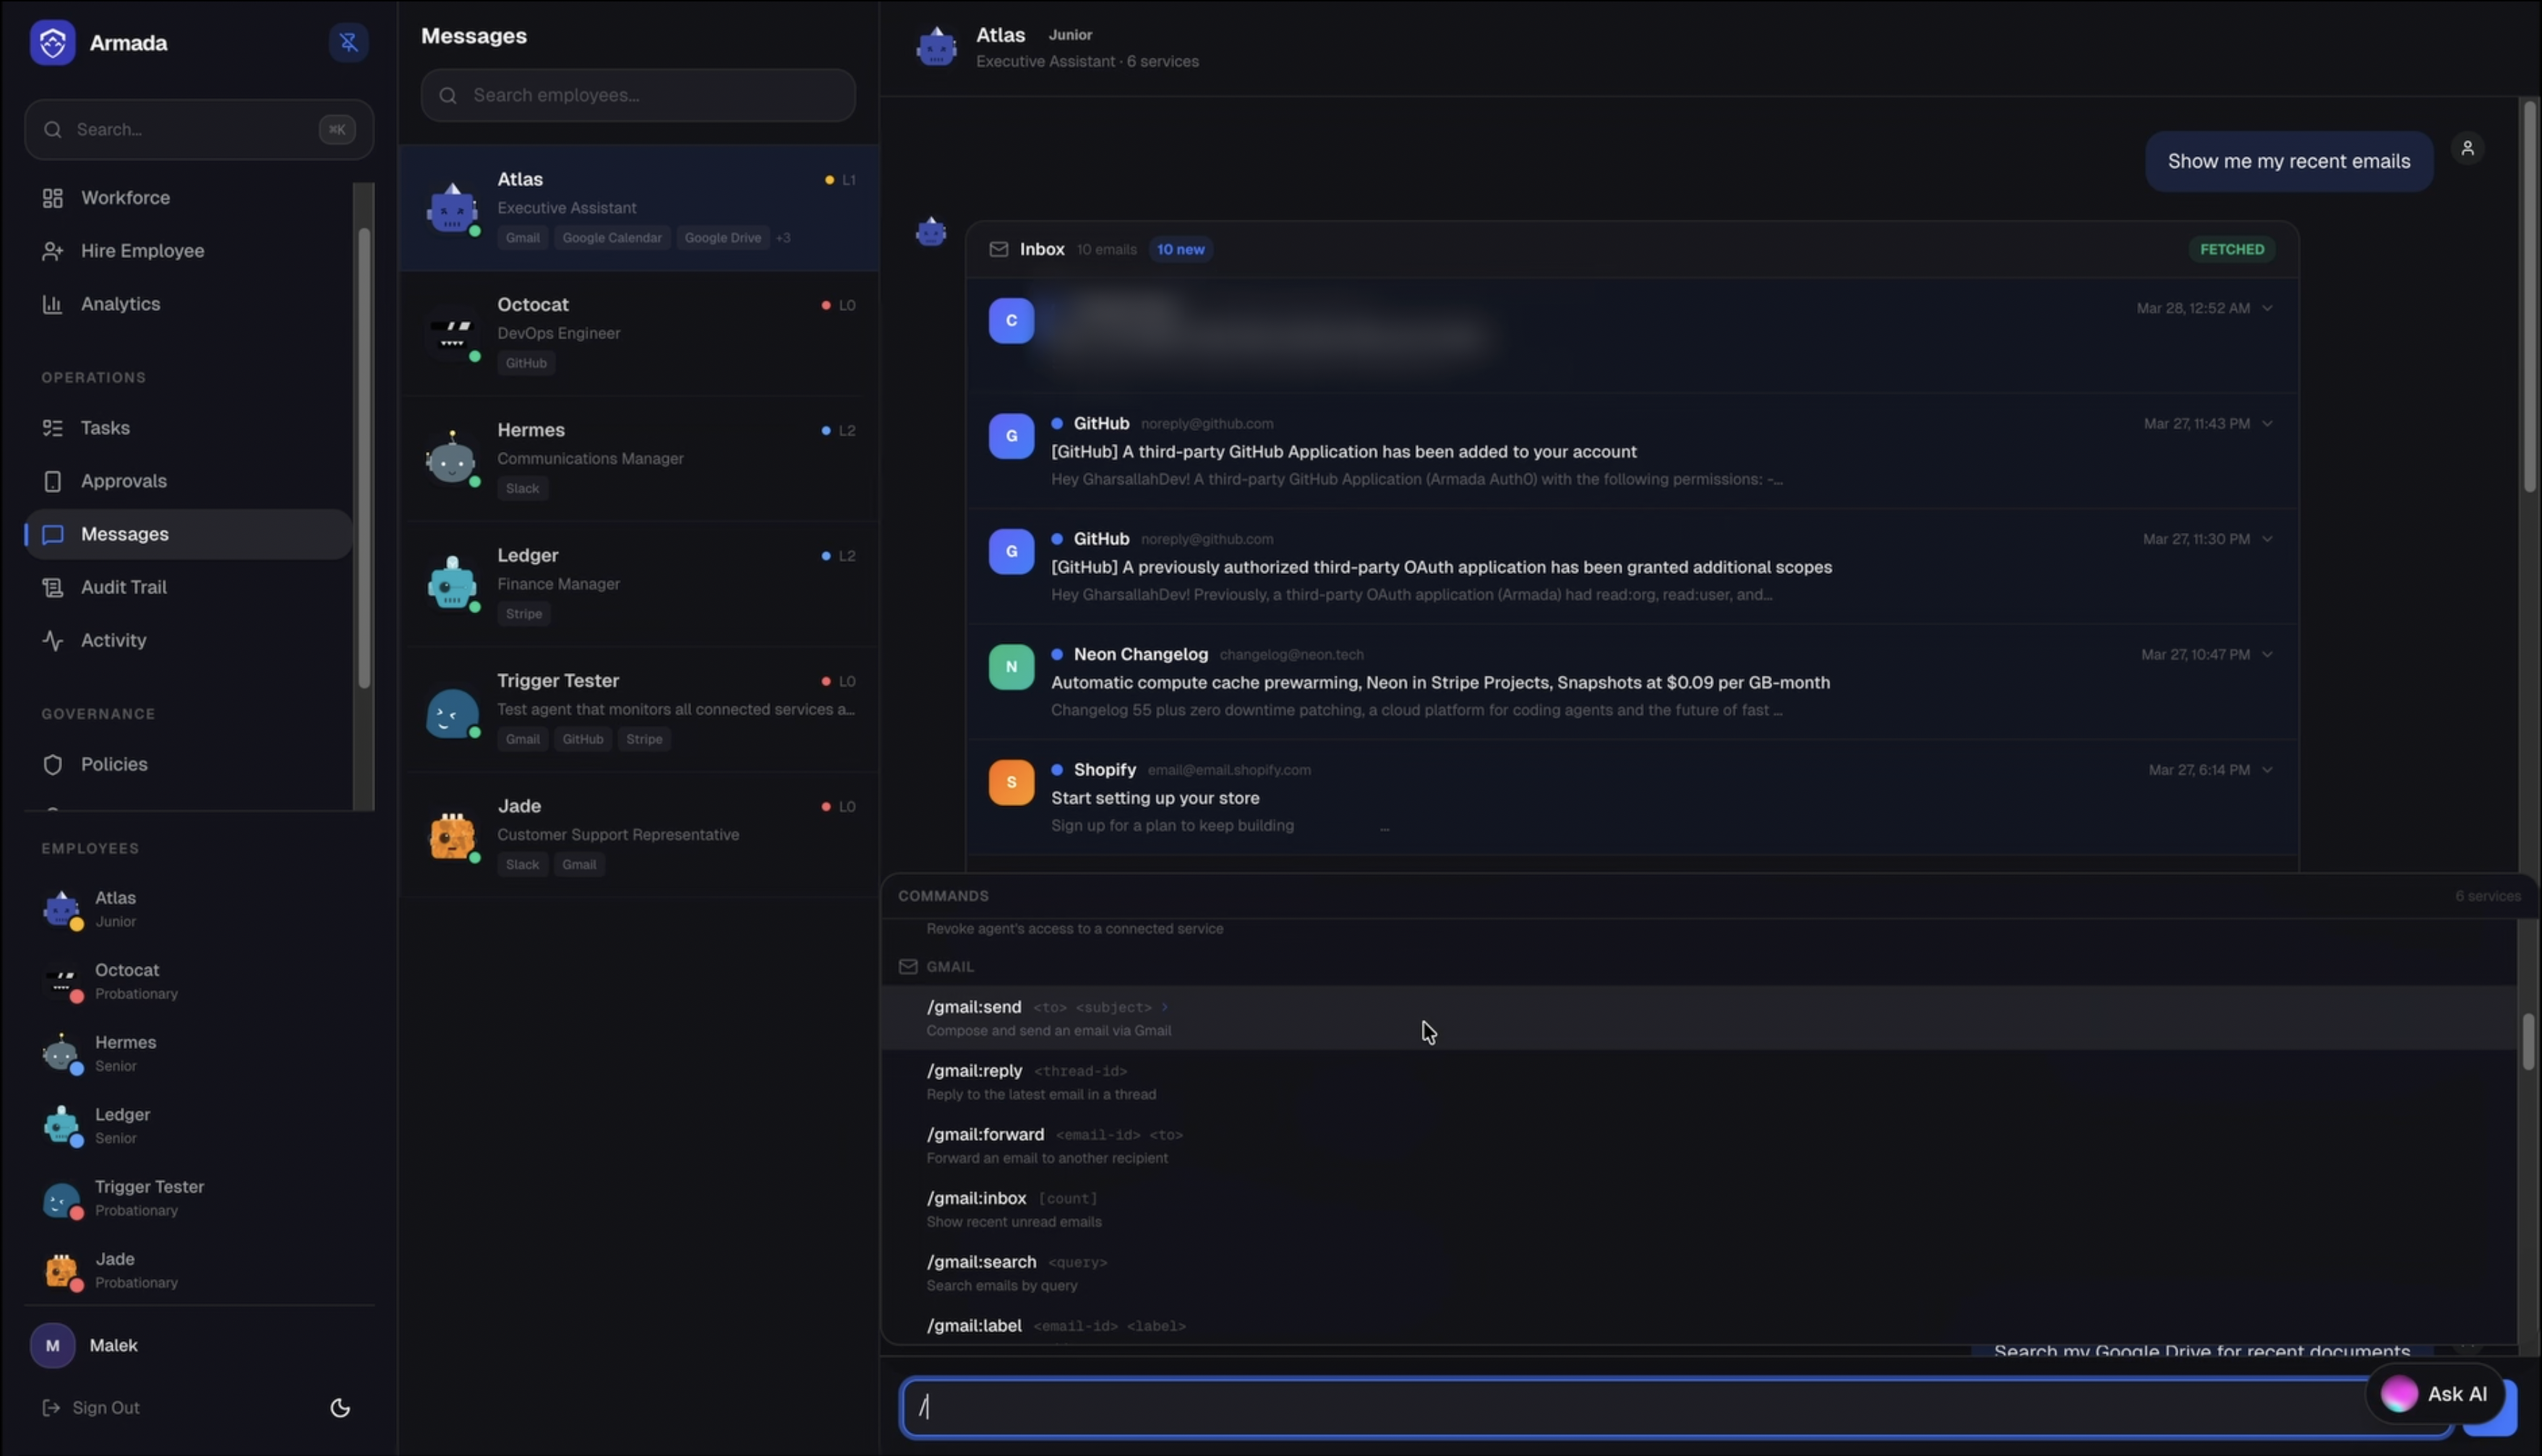Click the Audit Trail icon
Image resolution: width=2542 pixels, height=1456 pixels.
coord(52,587)
